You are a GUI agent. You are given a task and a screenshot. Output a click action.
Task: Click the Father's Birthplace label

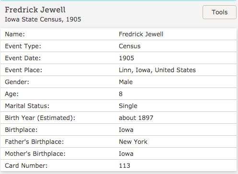(x=34, y=142)
